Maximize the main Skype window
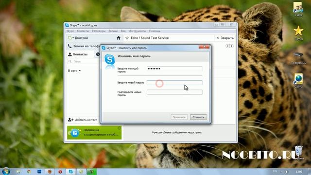311x175 pixels. [223, 24]
